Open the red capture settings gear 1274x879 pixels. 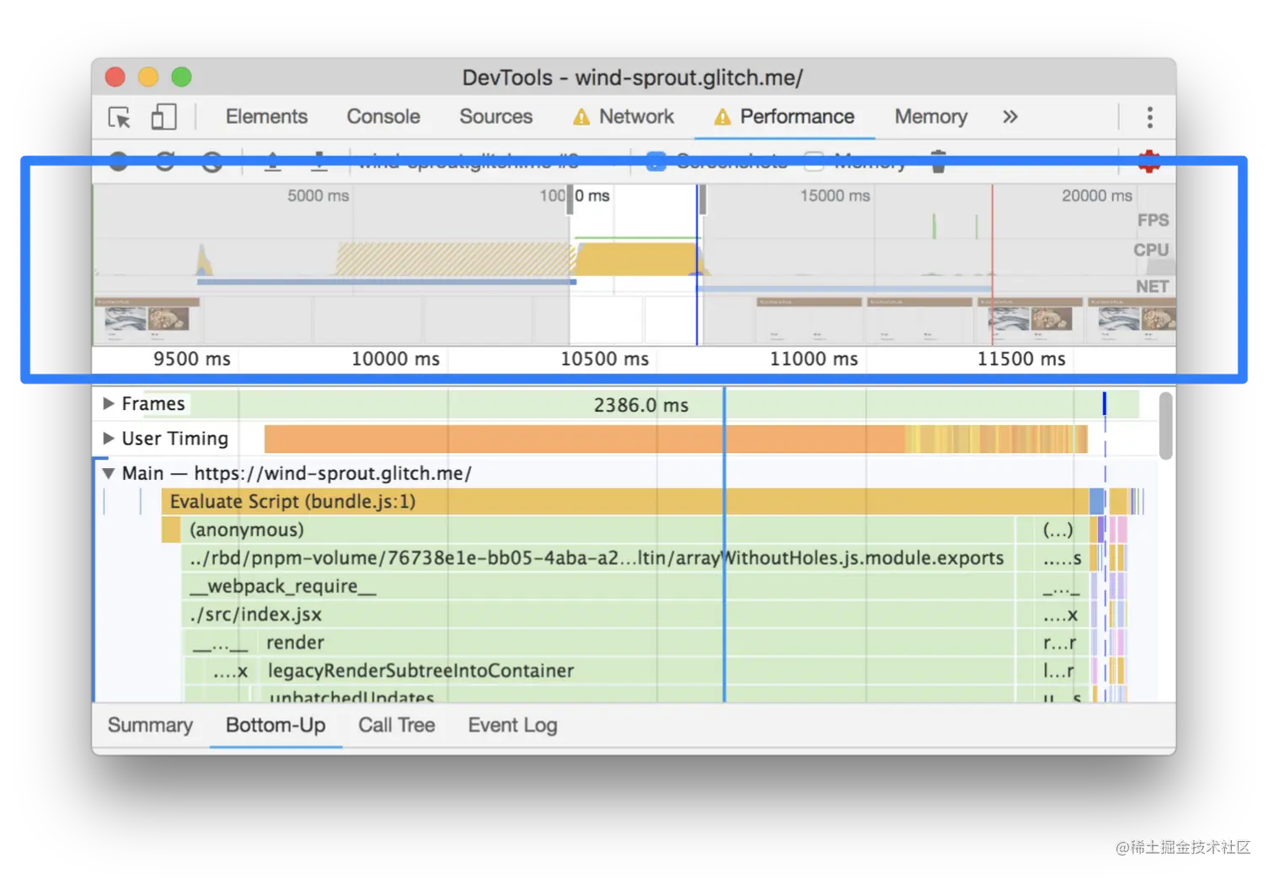1149,161
